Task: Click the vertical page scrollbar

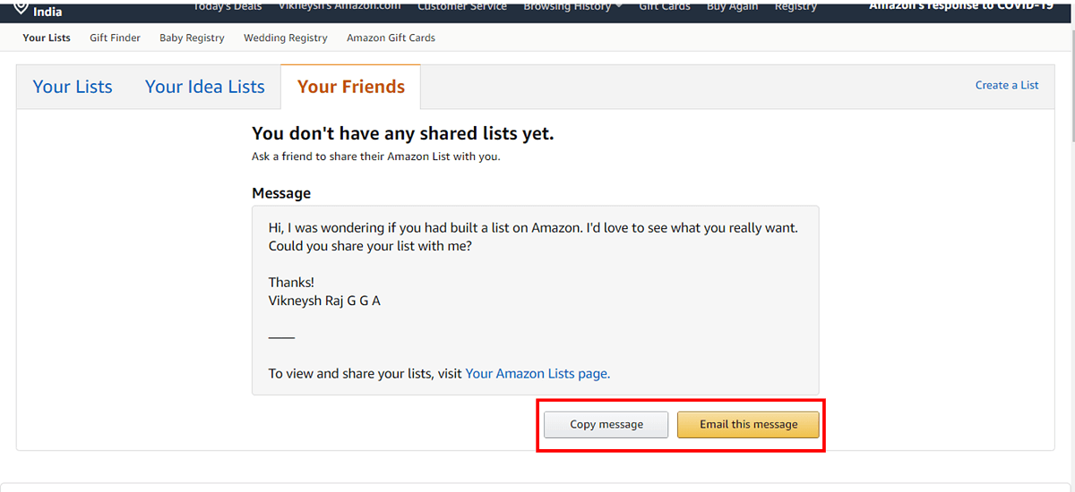Action: 1070,246
